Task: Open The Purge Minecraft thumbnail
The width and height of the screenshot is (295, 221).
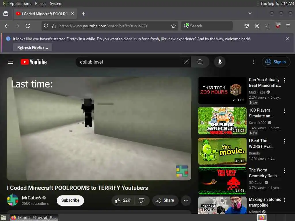Action: click(x=222, y=121)
